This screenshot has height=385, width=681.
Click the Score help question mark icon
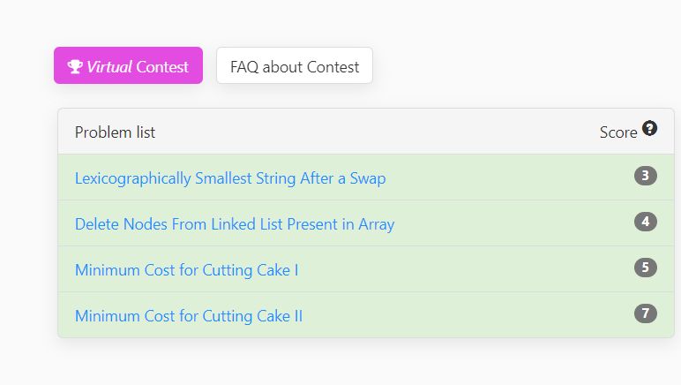click(x=650, y=128)
